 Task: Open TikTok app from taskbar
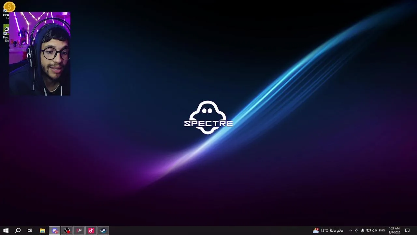(91, 230)
